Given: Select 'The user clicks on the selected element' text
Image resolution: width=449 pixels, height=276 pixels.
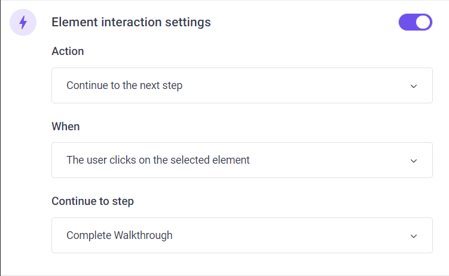Looking at the screenshot, I should point(158,160).
